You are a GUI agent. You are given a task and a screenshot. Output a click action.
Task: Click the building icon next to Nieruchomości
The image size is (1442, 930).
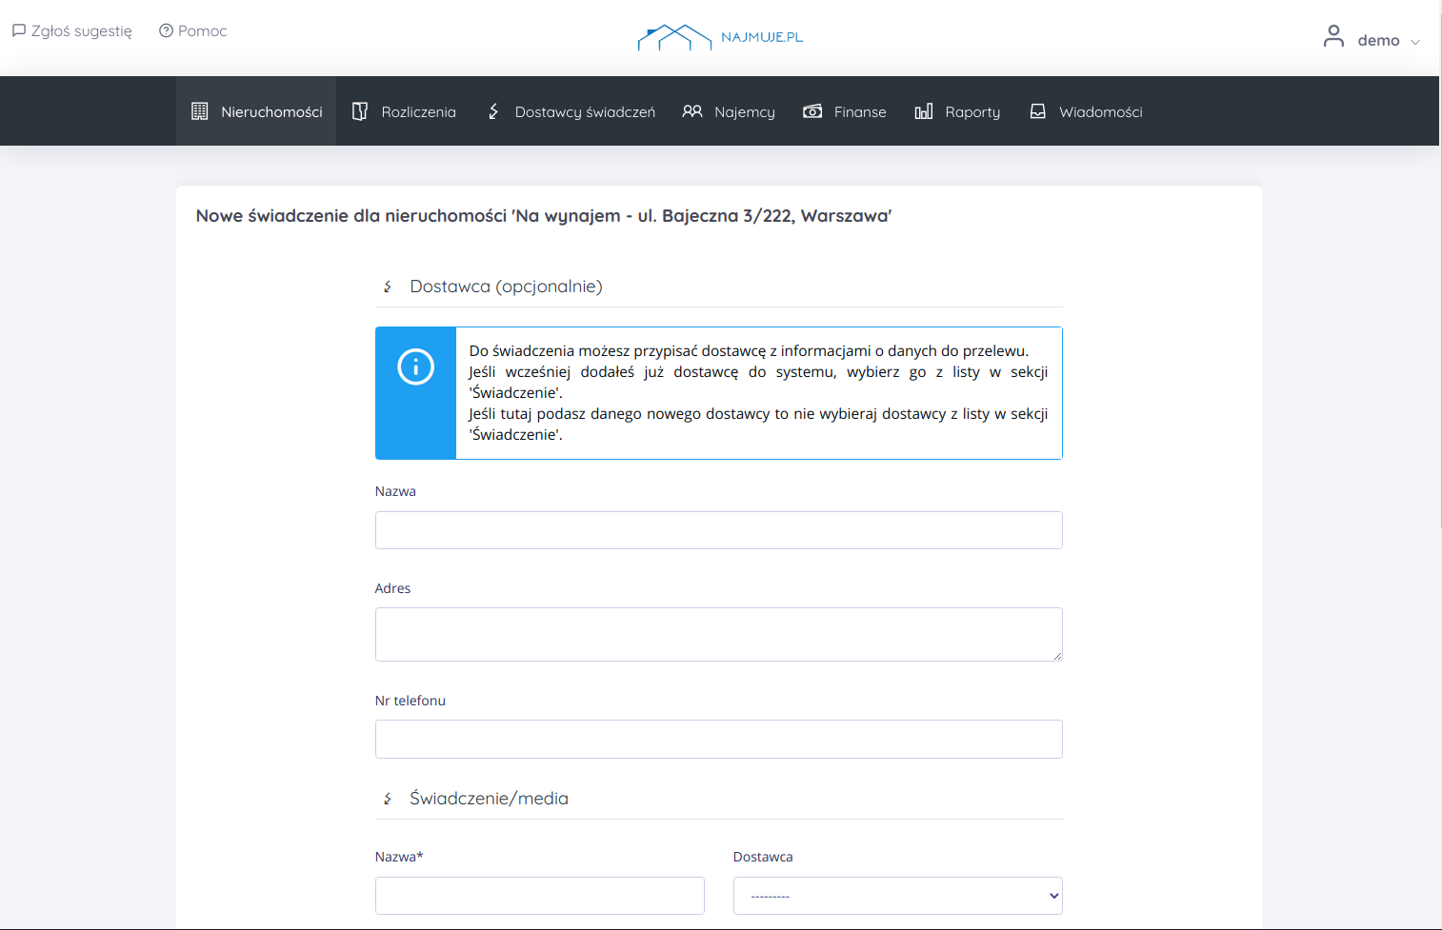(x=199, y=111)
